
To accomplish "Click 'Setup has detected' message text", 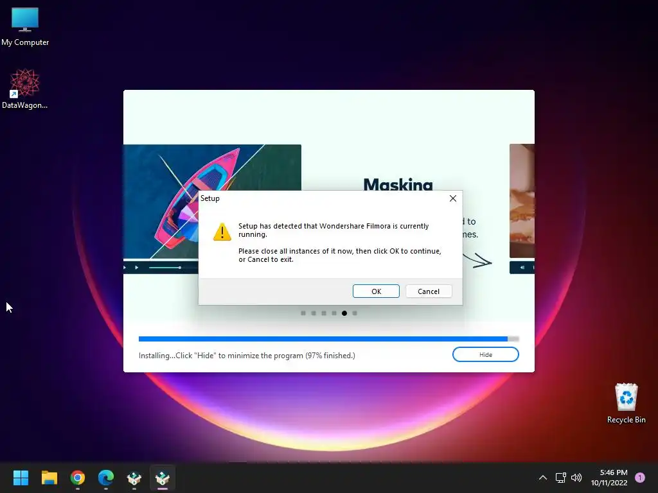I will (333, 230).
